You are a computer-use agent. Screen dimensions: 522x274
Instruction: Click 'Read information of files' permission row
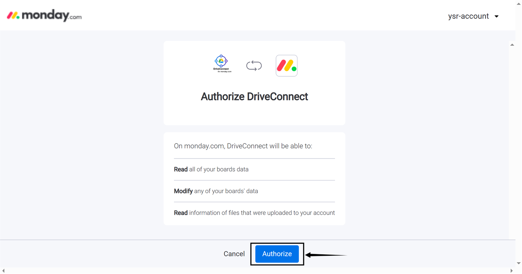[254, 213]
